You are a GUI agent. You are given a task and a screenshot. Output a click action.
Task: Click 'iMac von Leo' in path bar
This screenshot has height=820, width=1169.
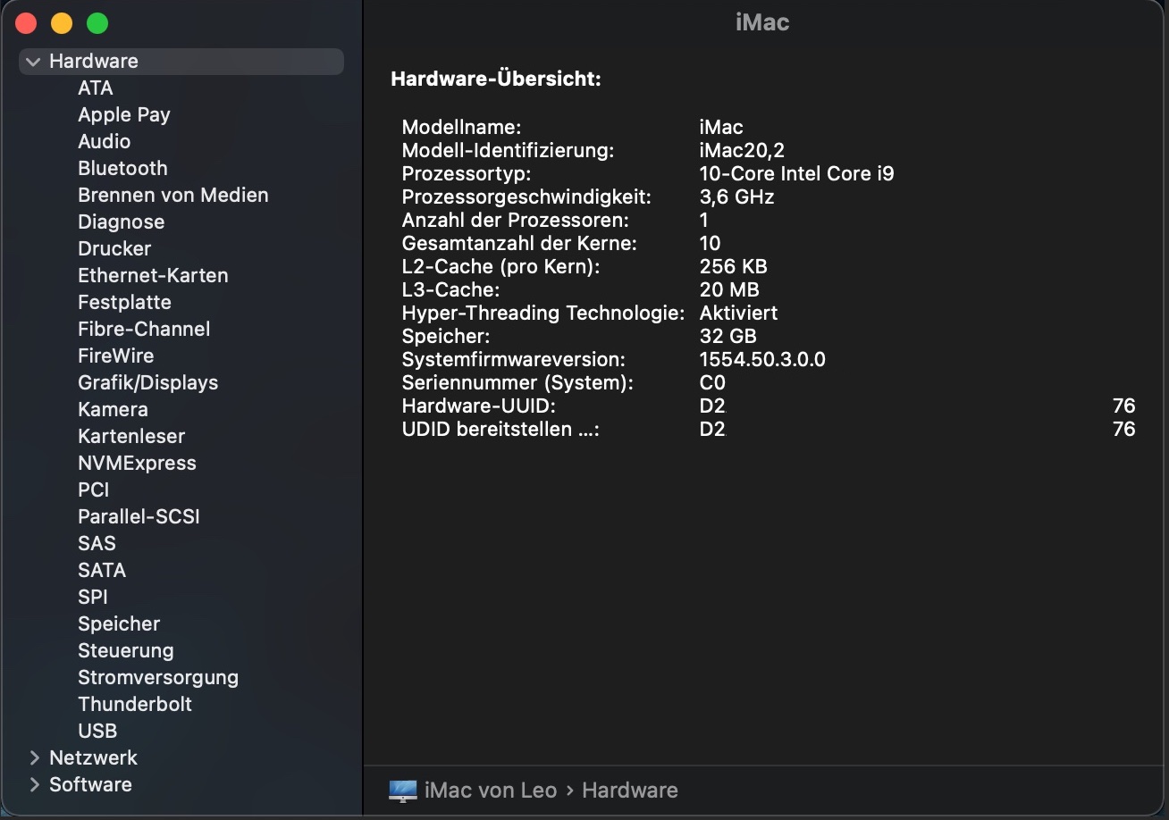(x=491, y=791)
